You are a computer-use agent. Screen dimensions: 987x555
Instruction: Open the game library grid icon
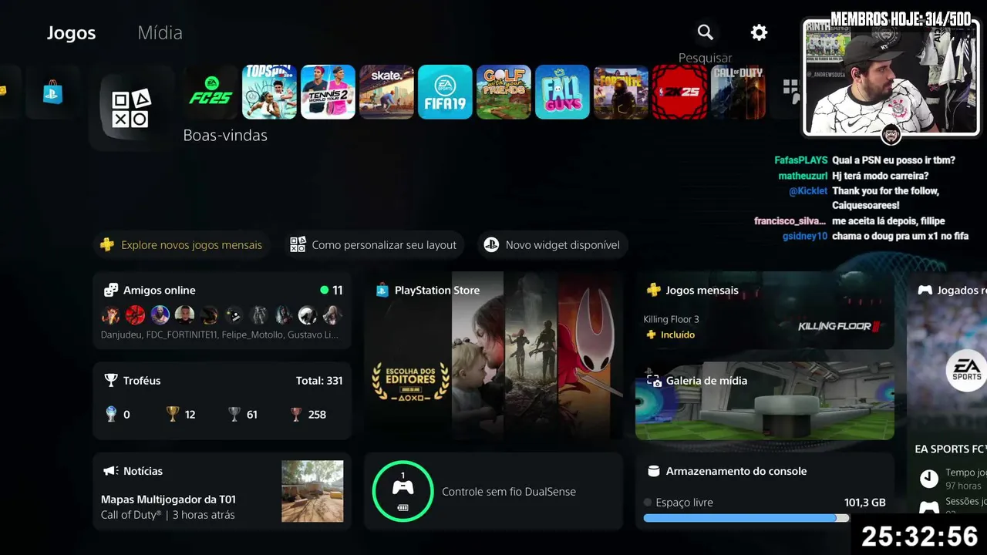(790, 92)
